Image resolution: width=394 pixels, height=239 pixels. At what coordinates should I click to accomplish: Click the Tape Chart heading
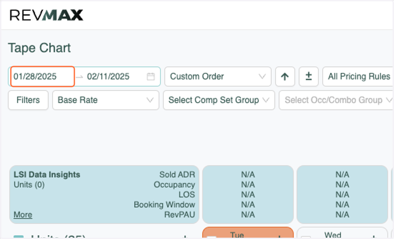(39, 48)
